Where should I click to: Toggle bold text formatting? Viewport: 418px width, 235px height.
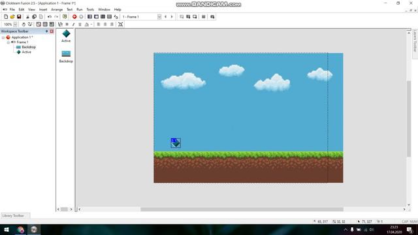pyautogui.click(x=67, y=24)
